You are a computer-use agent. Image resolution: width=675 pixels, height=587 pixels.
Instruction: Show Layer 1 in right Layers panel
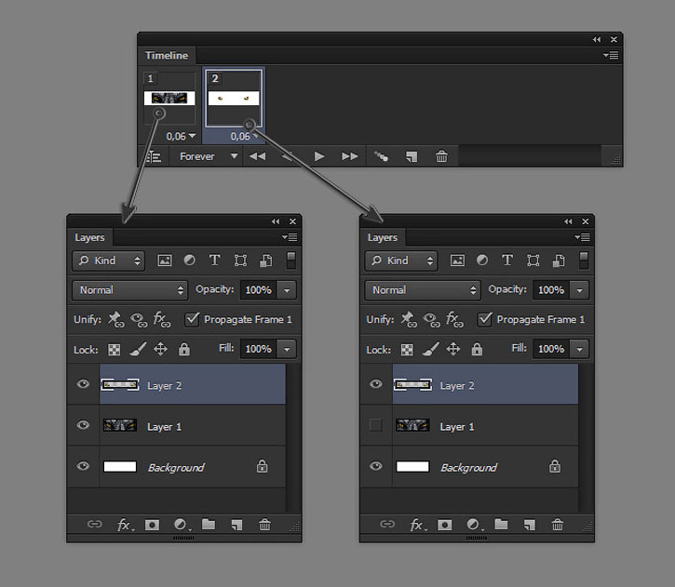pos(376,425)
